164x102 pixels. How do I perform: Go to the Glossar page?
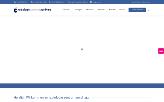point(122,10)
